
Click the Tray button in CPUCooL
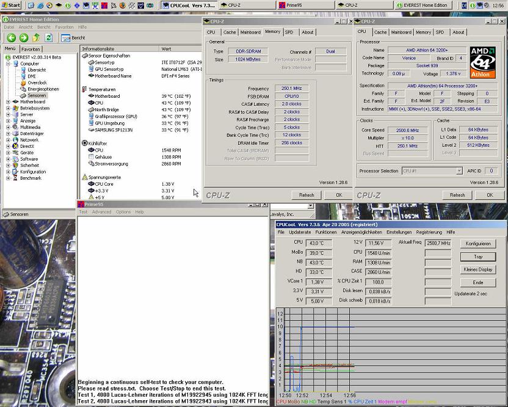pyautogui.click(x=478, y=257)
